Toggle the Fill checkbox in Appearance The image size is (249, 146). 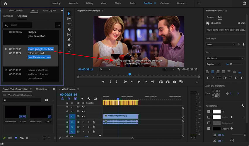[209, 112]
